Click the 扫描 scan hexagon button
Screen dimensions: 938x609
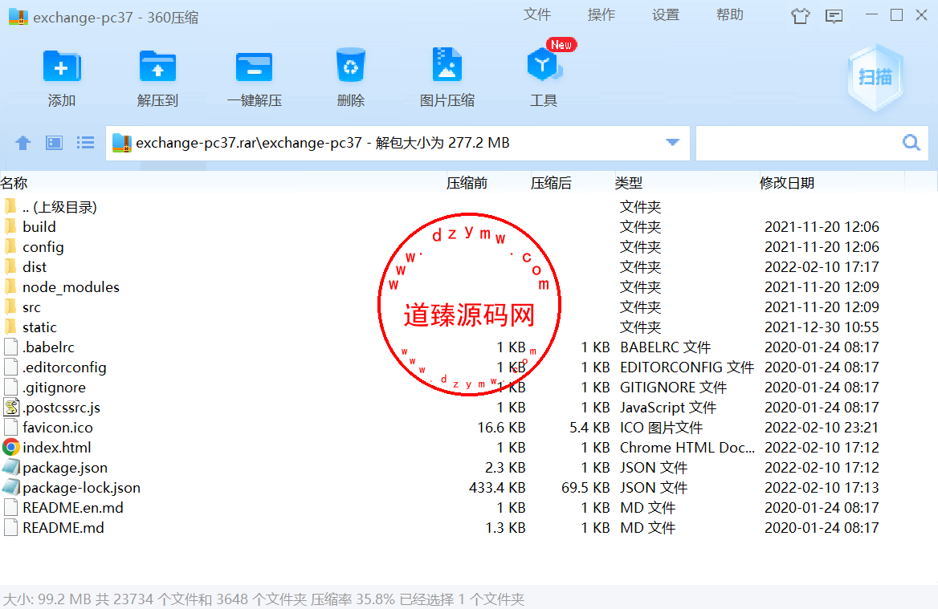pyautogui.click(x=875, y=78)
